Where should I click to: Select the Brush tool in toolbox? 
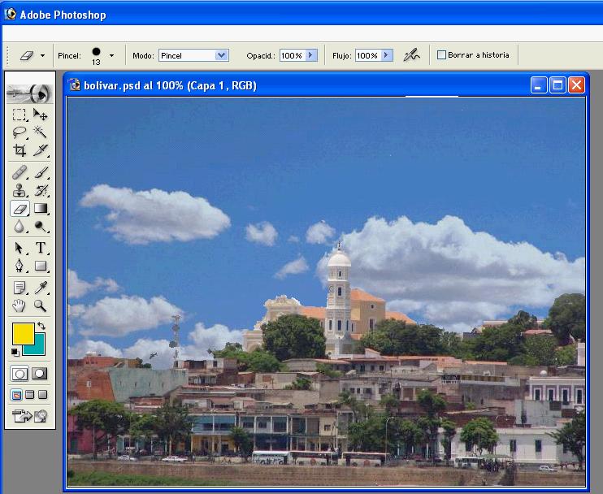pos(41,172)
